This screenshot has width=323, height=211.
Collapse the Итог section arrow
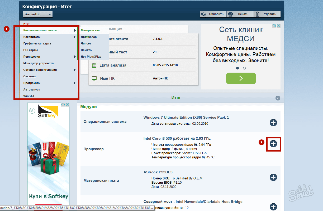tap(278, 98)
